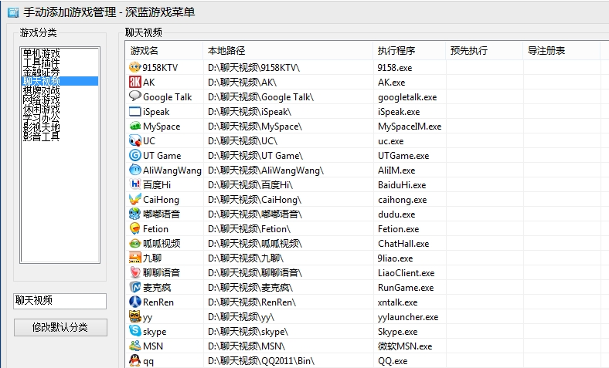Click the 导注册表 column header
The height and width of the screenshot is (368, 609).
tap(562, 51)
